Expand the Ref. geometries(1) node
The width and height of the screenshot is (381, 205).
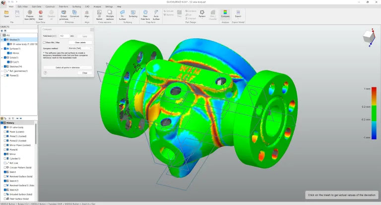coord(2,71)
